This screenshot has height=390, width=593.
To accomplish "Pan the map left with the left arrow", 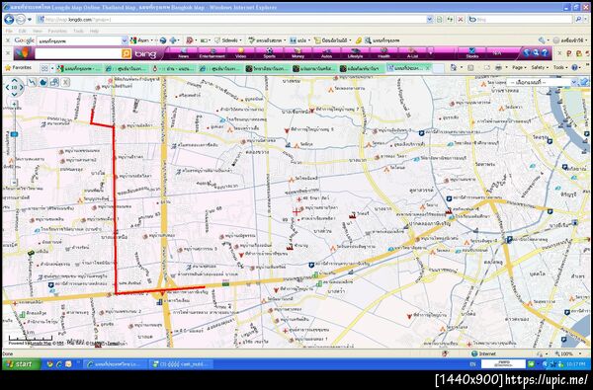I will [7, 88].
